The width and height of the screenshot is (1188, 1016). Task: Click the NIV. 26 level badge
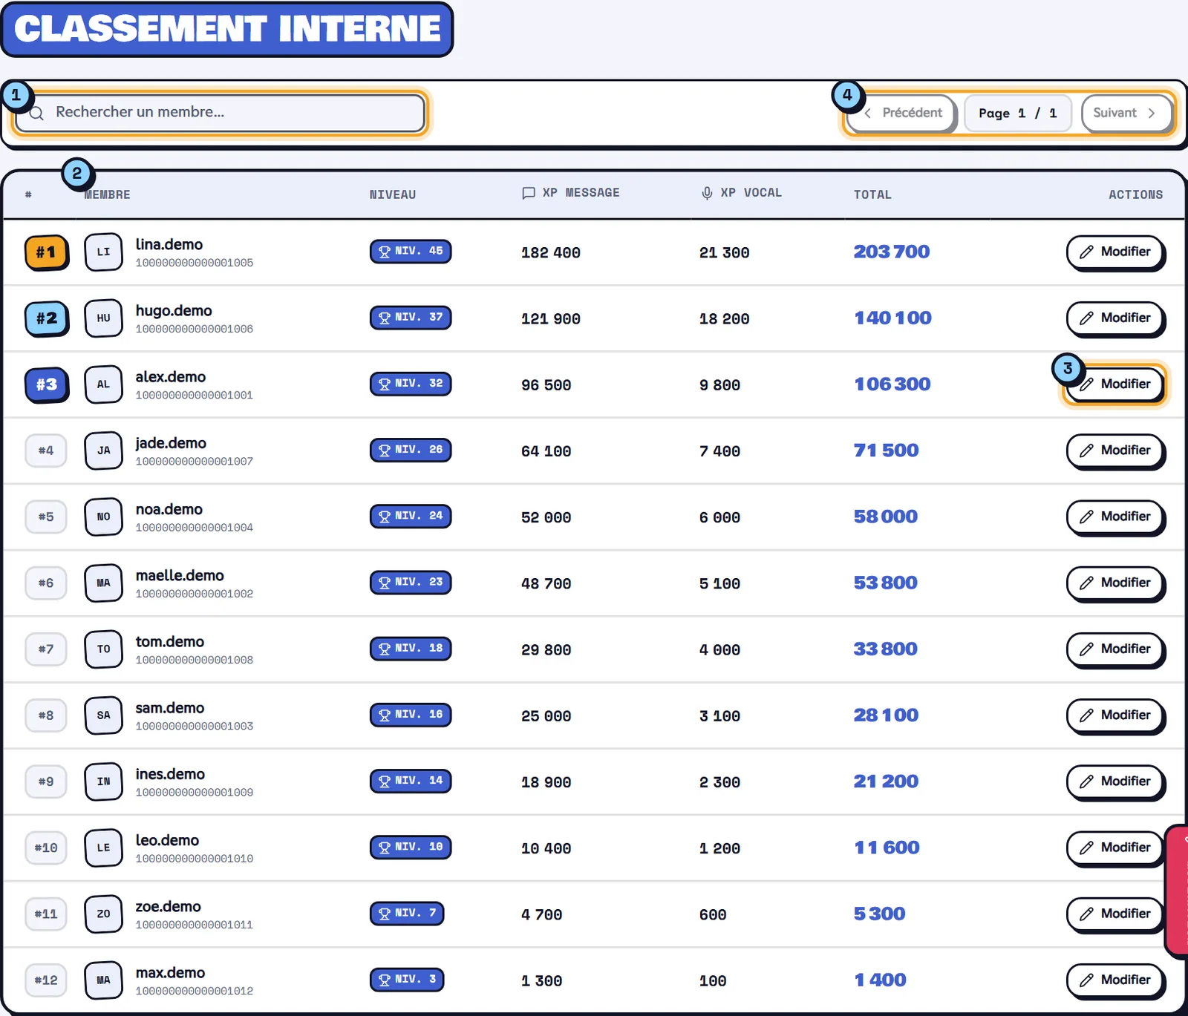point(411,450)
